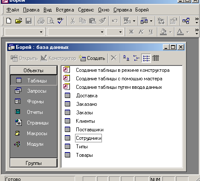This screenshot has width=200, height=181.
Task: Open the Правка menu
Action: 31,10
